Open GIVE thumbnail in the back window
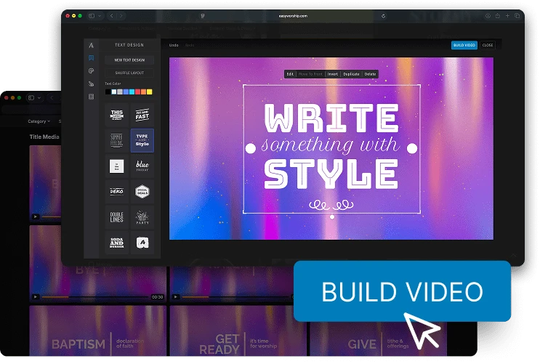Image resolution: width=540 pixels, height=364 pixels. 378,339
